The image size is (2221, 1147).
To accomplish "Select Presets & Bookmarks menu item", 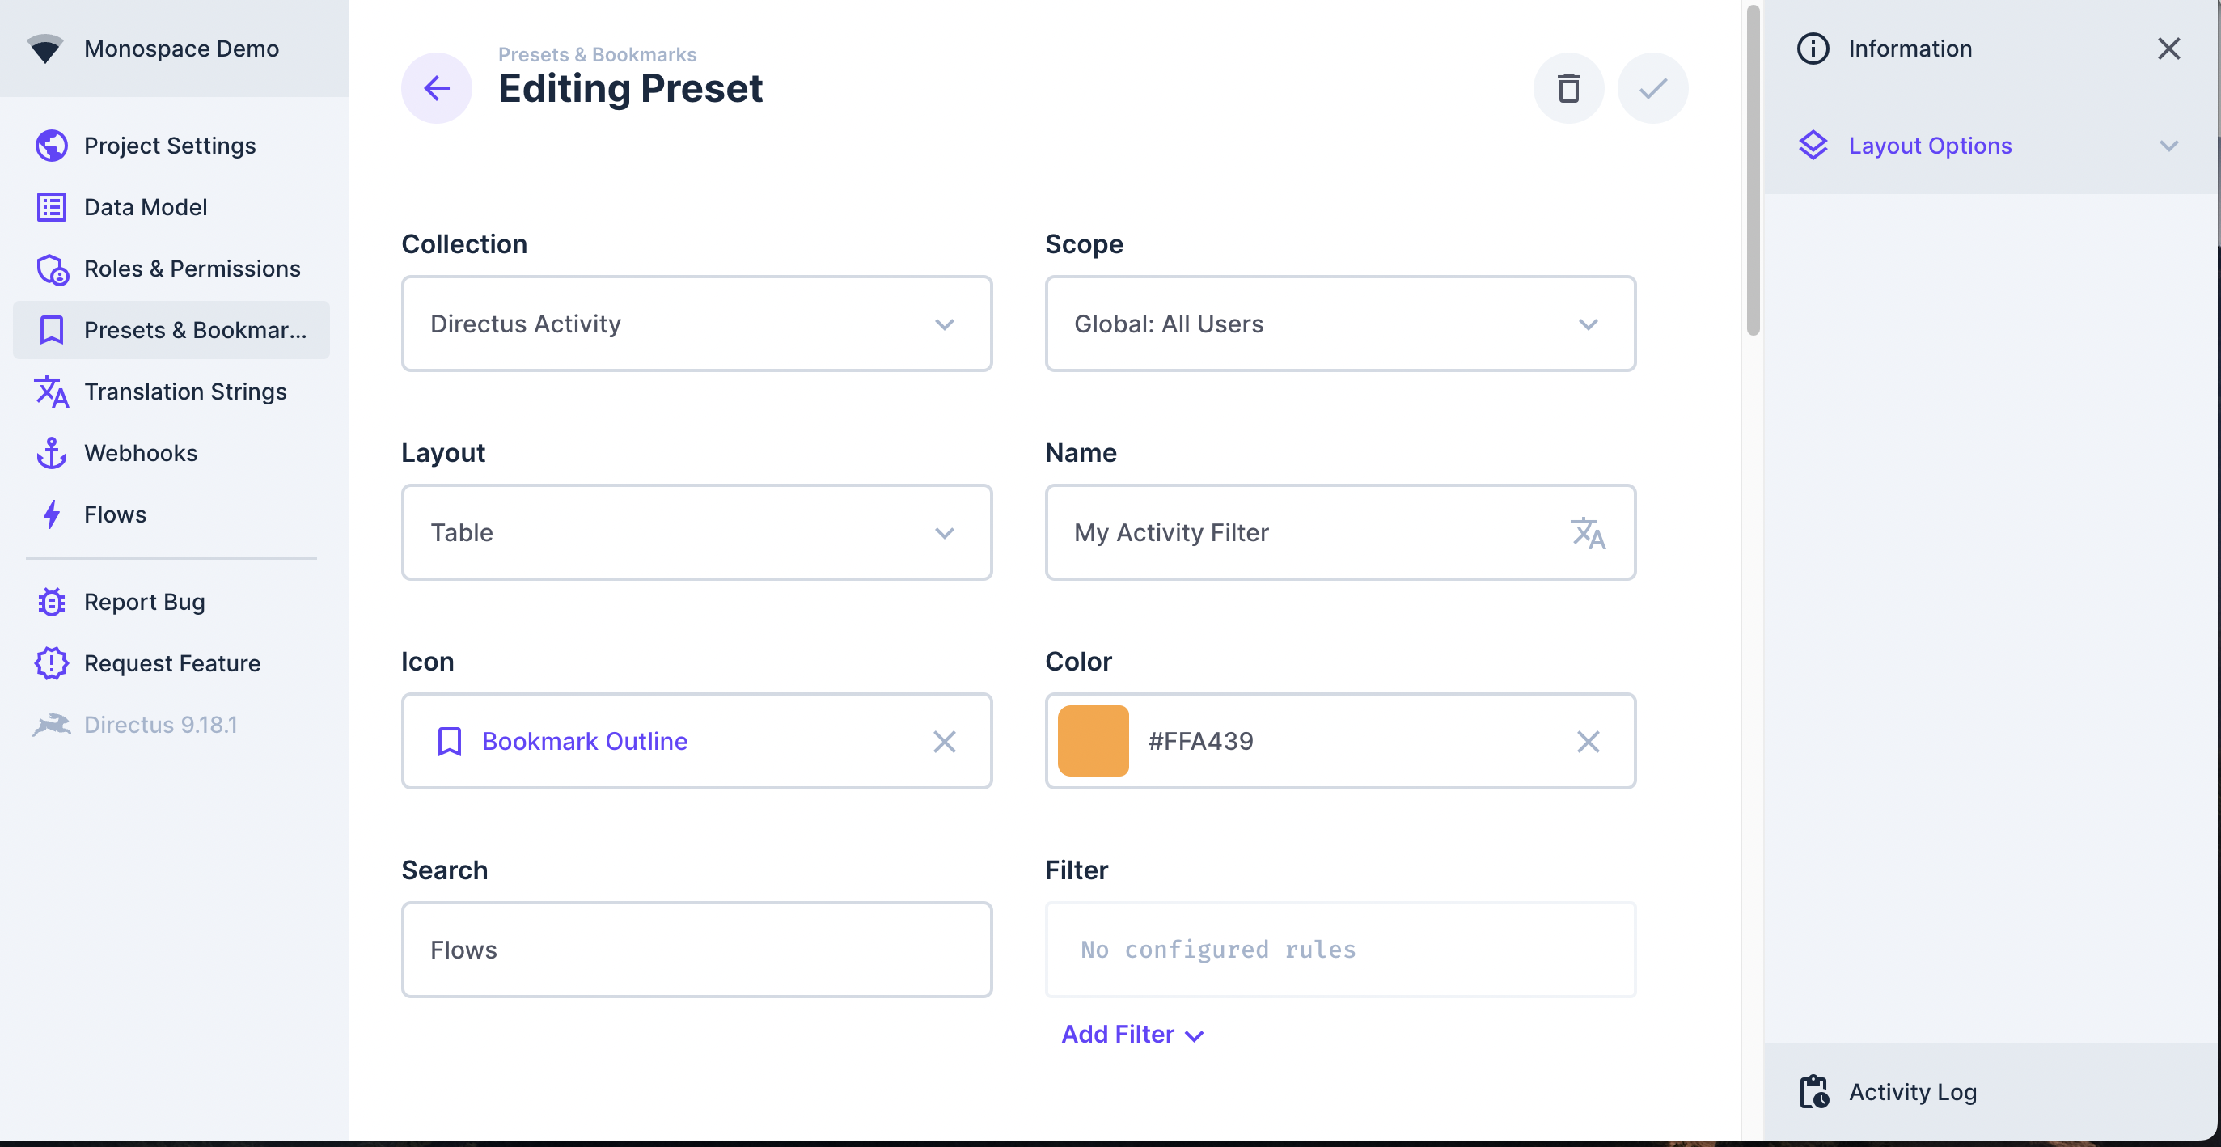I will pyautogui.click(x=171, y=330).
